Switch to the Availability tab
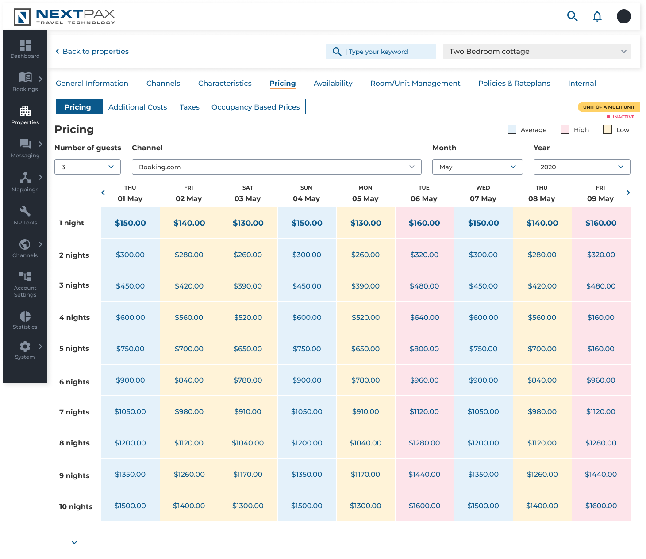 tap(333, 83)
